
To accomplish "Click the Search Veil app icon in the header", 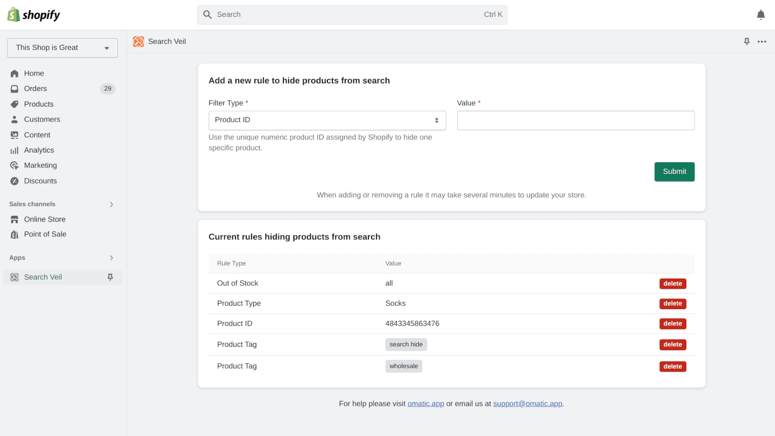I will [x=138, y=42].
